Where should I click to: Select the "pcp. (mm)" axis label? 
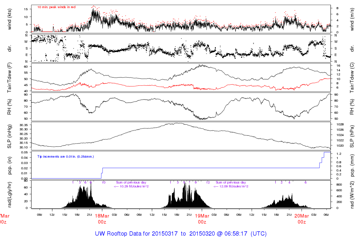(x=352, y=166)
